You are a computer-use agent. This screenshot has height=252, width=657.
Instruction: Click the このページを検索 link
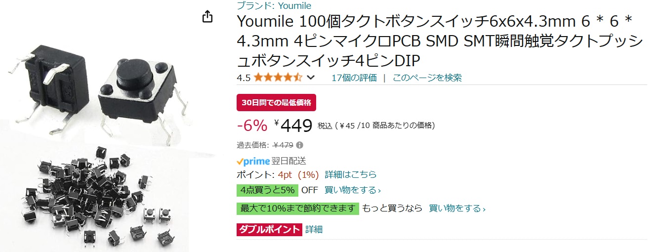[427, 78]
